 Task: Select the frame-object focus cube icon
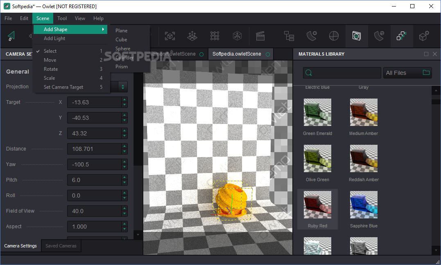click(170, 36)
